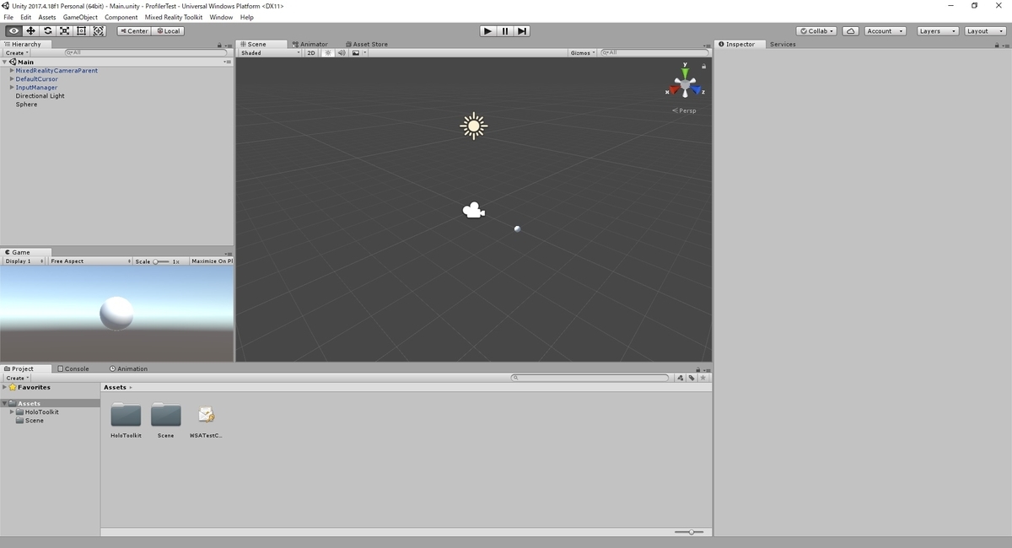1012x548 pixels.
Task: Expand InputManager in Hierarchy
Action: (12, 88)
